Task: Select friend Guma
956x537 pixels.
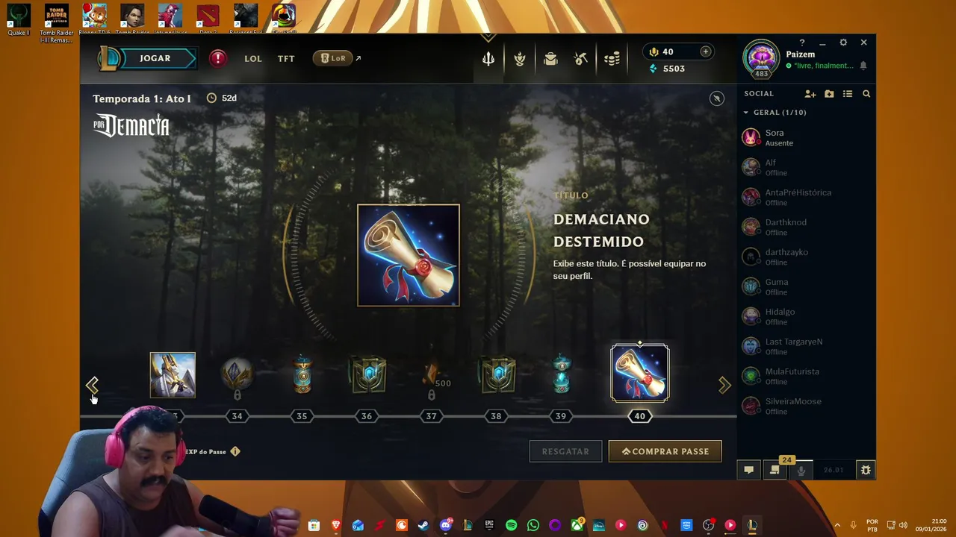Action: point(806,286)
